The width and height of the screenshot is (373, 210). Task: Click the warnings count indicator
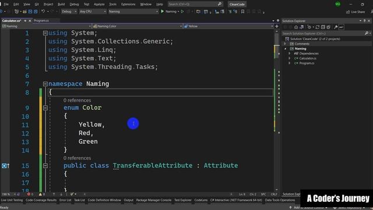coord(42,194)
